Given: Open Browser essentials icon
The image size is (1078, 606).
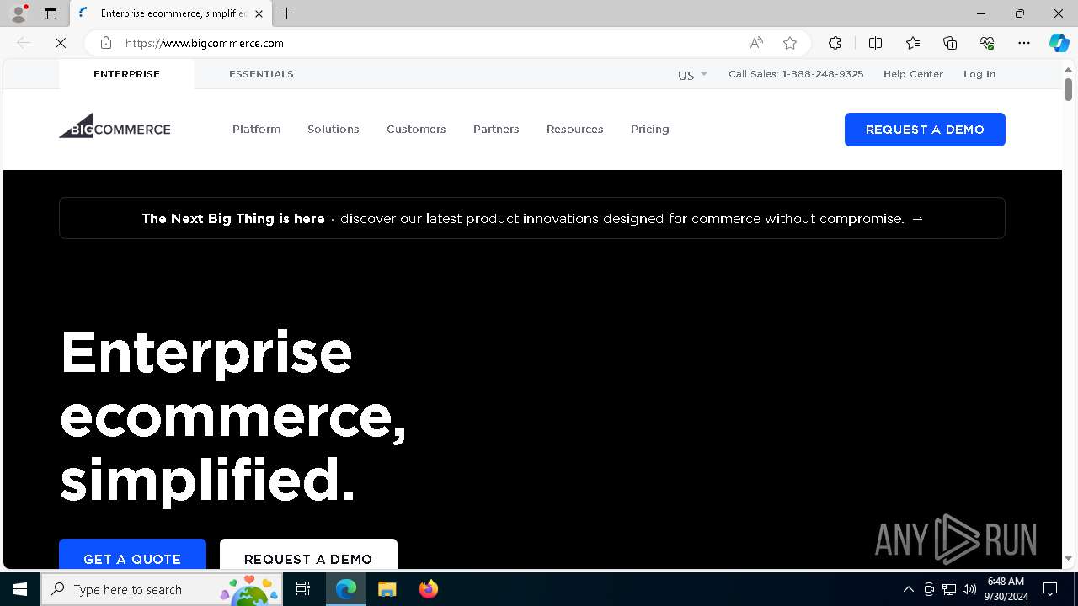Looking at the screenshot, I should pos(987,43).
